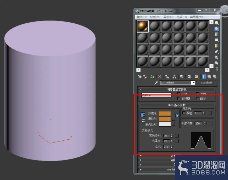
Task: Open the 01 - Default name dropdown
Action: 193,83
